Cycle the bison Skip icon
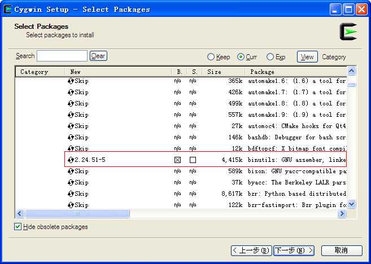The width and height of the screenshot is (371, 264). click(x=71, y=171)
